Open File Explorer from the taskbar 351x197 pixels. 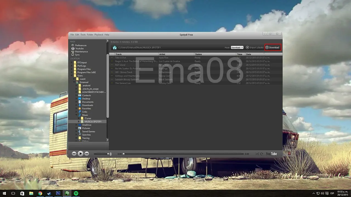[x=31, y=193]
